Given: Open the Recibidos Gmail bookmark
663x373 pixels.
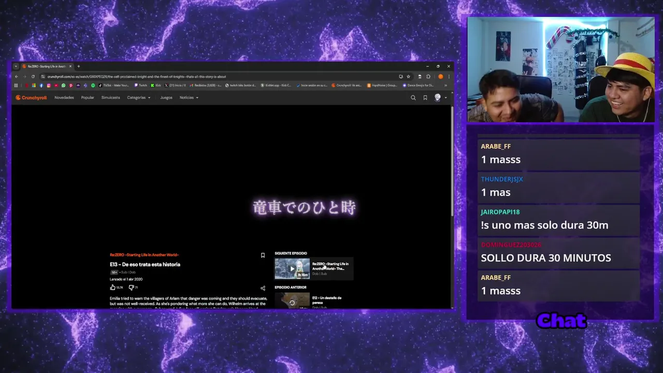Looking at the screenshot, I should [205, 85].
